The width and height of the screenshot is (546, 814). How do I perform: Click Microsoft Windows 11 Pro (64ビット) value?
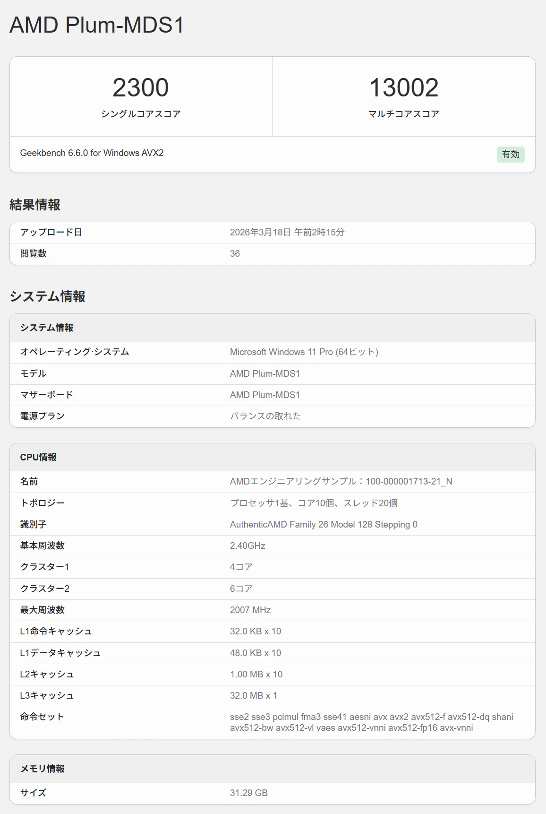click(304, 352)
